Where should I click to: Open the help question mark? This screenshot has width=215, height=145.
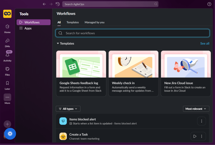click(x=209, y=4)
